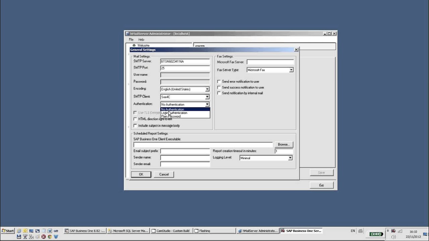
Task: Click the SMTP Port field
Action: click(185, 68)
